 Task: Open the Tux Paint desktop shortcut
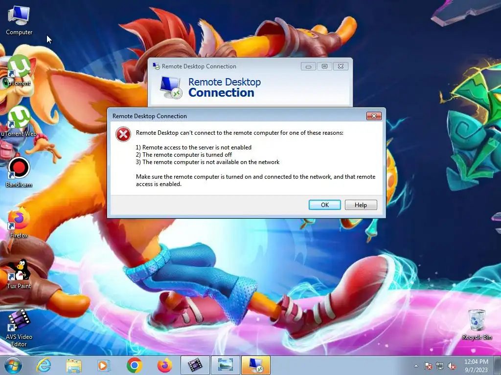19,273
